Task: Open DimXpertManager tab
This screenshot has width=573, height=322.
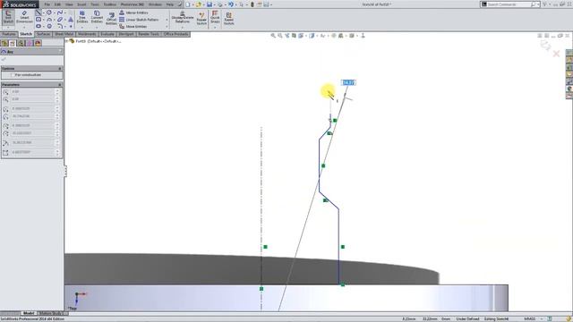Action: tap(30, 43)
